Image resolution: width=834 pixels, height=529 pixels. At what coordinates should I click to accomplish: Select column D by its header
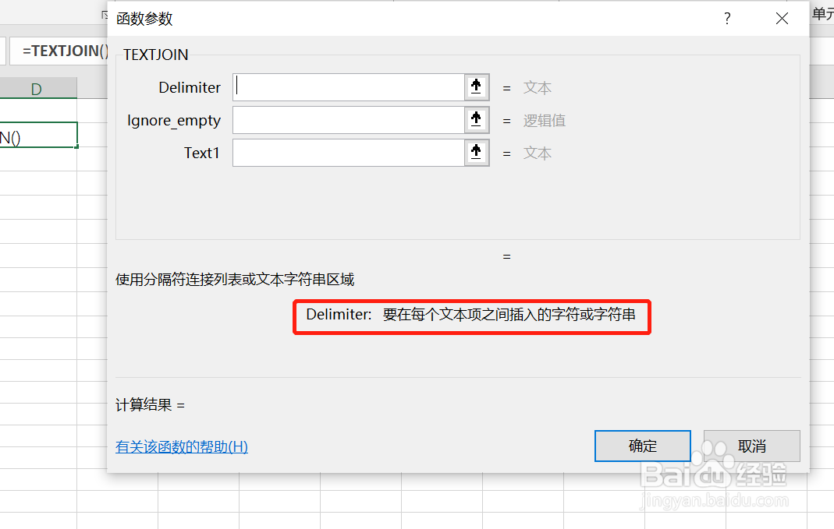pyautogui.click(x=38, y=88)
